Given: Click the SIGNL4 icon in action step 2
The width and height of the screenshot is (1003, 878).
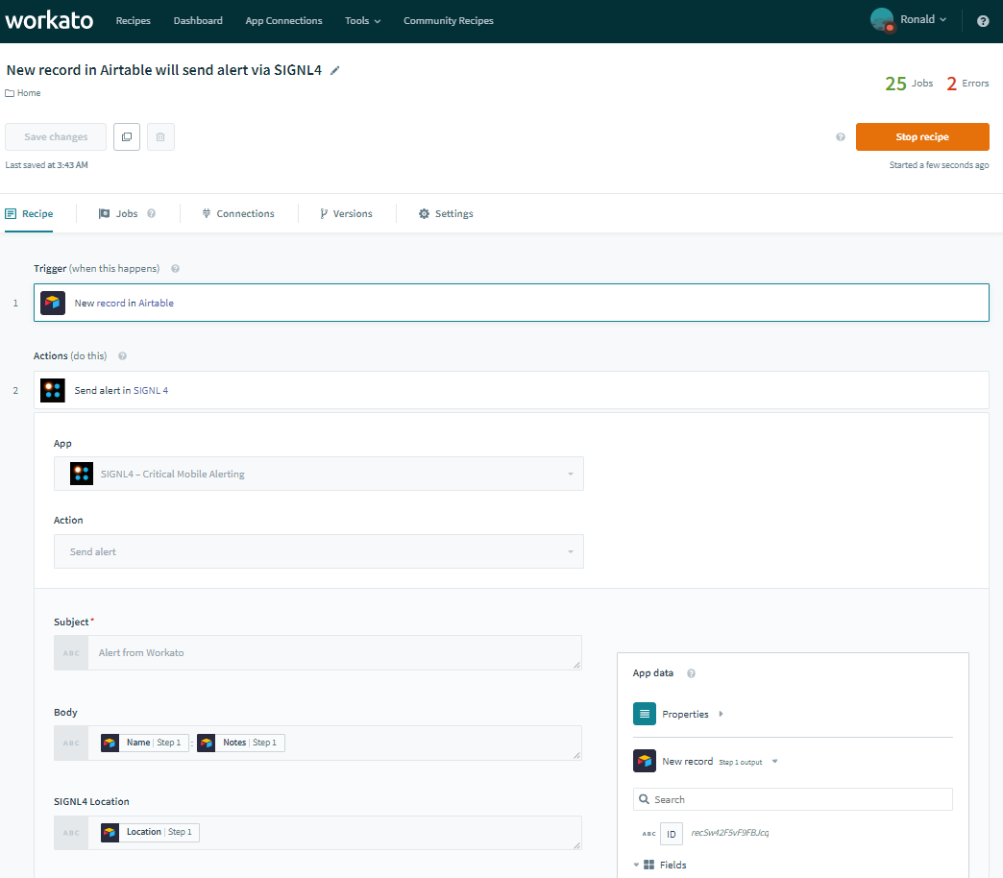Looking at the screenshot, I should [53, 390].
